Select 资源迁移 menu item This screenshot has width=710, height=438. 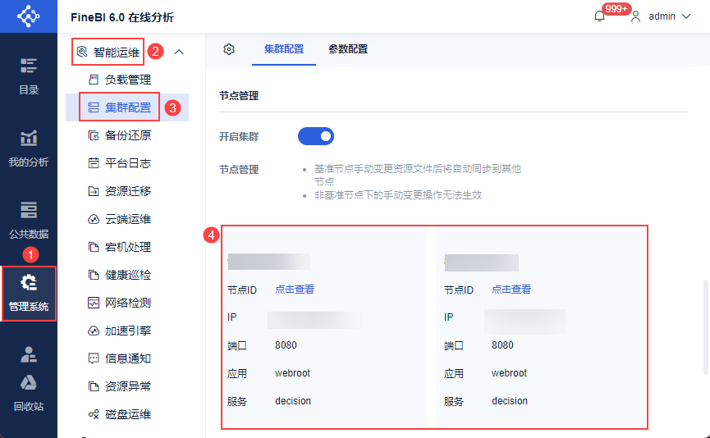click(x=127, y=191)
